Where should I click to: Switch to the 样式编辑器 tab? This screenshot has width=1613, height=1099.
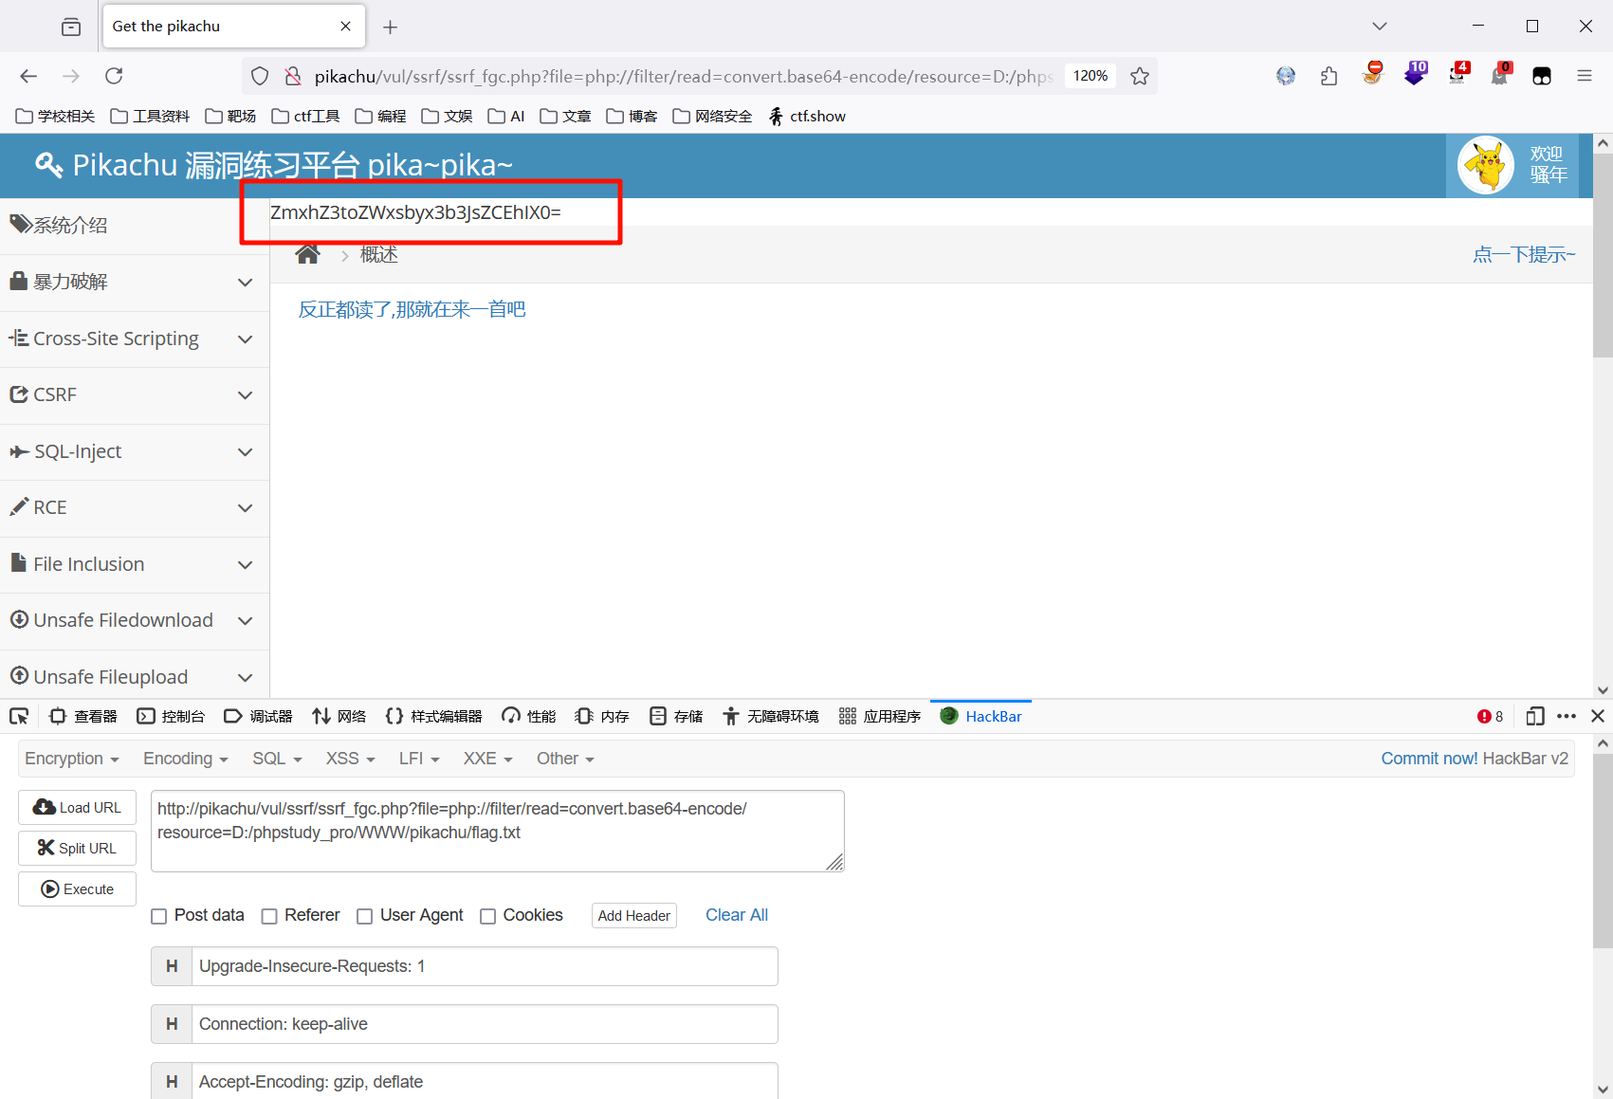point(434,716)
